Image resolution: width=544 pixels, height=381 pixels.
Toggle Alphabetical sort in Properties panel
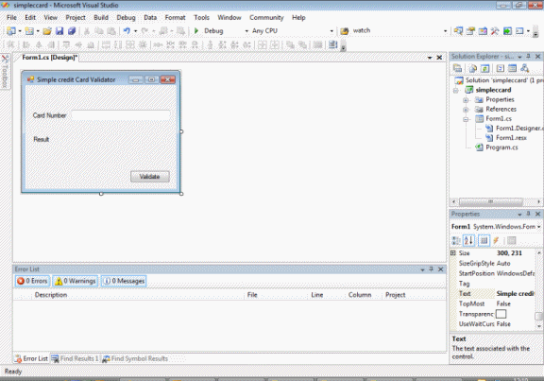click(468, 240)
